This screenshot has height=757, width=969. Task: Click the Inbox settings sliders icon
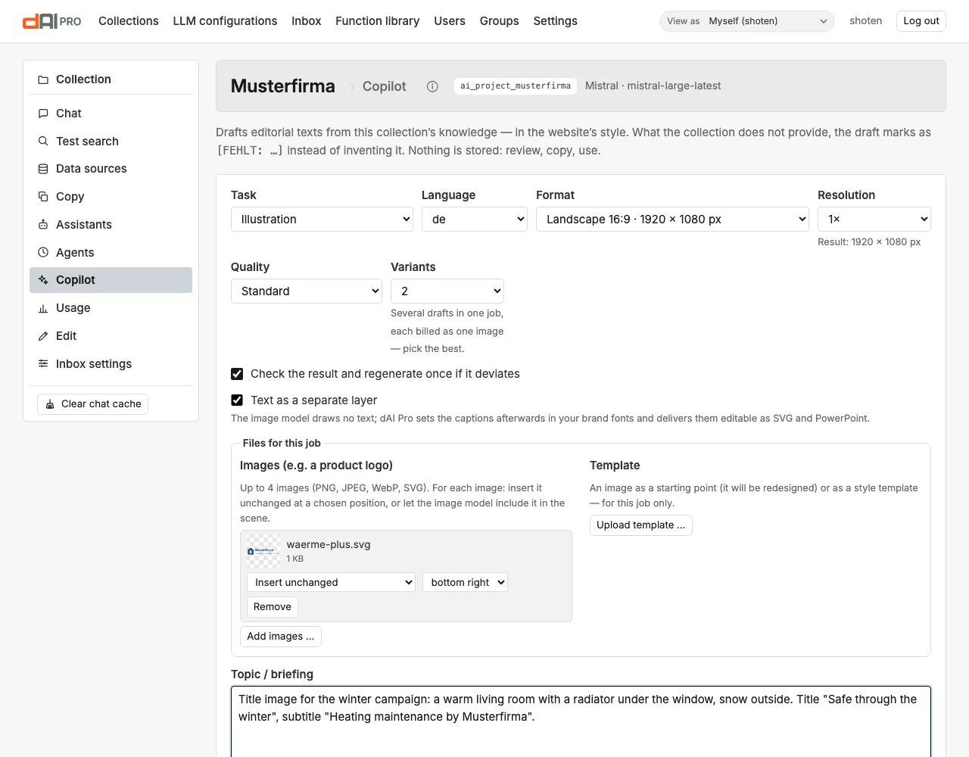click(x=43, y=364)
